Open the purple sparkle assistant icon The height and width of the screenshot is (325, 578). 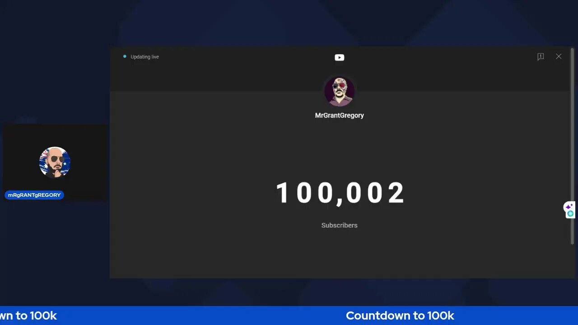[x=569, y=207]
